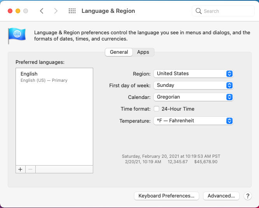
Task: Enable 24-Hour Time checkbox
Action: pos(156,109)
